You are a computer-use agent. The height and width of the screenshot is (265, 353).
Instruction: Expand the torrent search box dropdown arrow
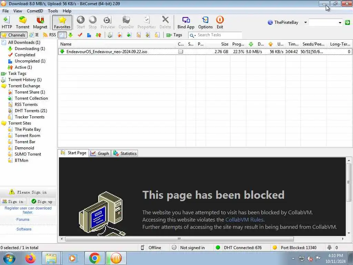tap(340, 22)
